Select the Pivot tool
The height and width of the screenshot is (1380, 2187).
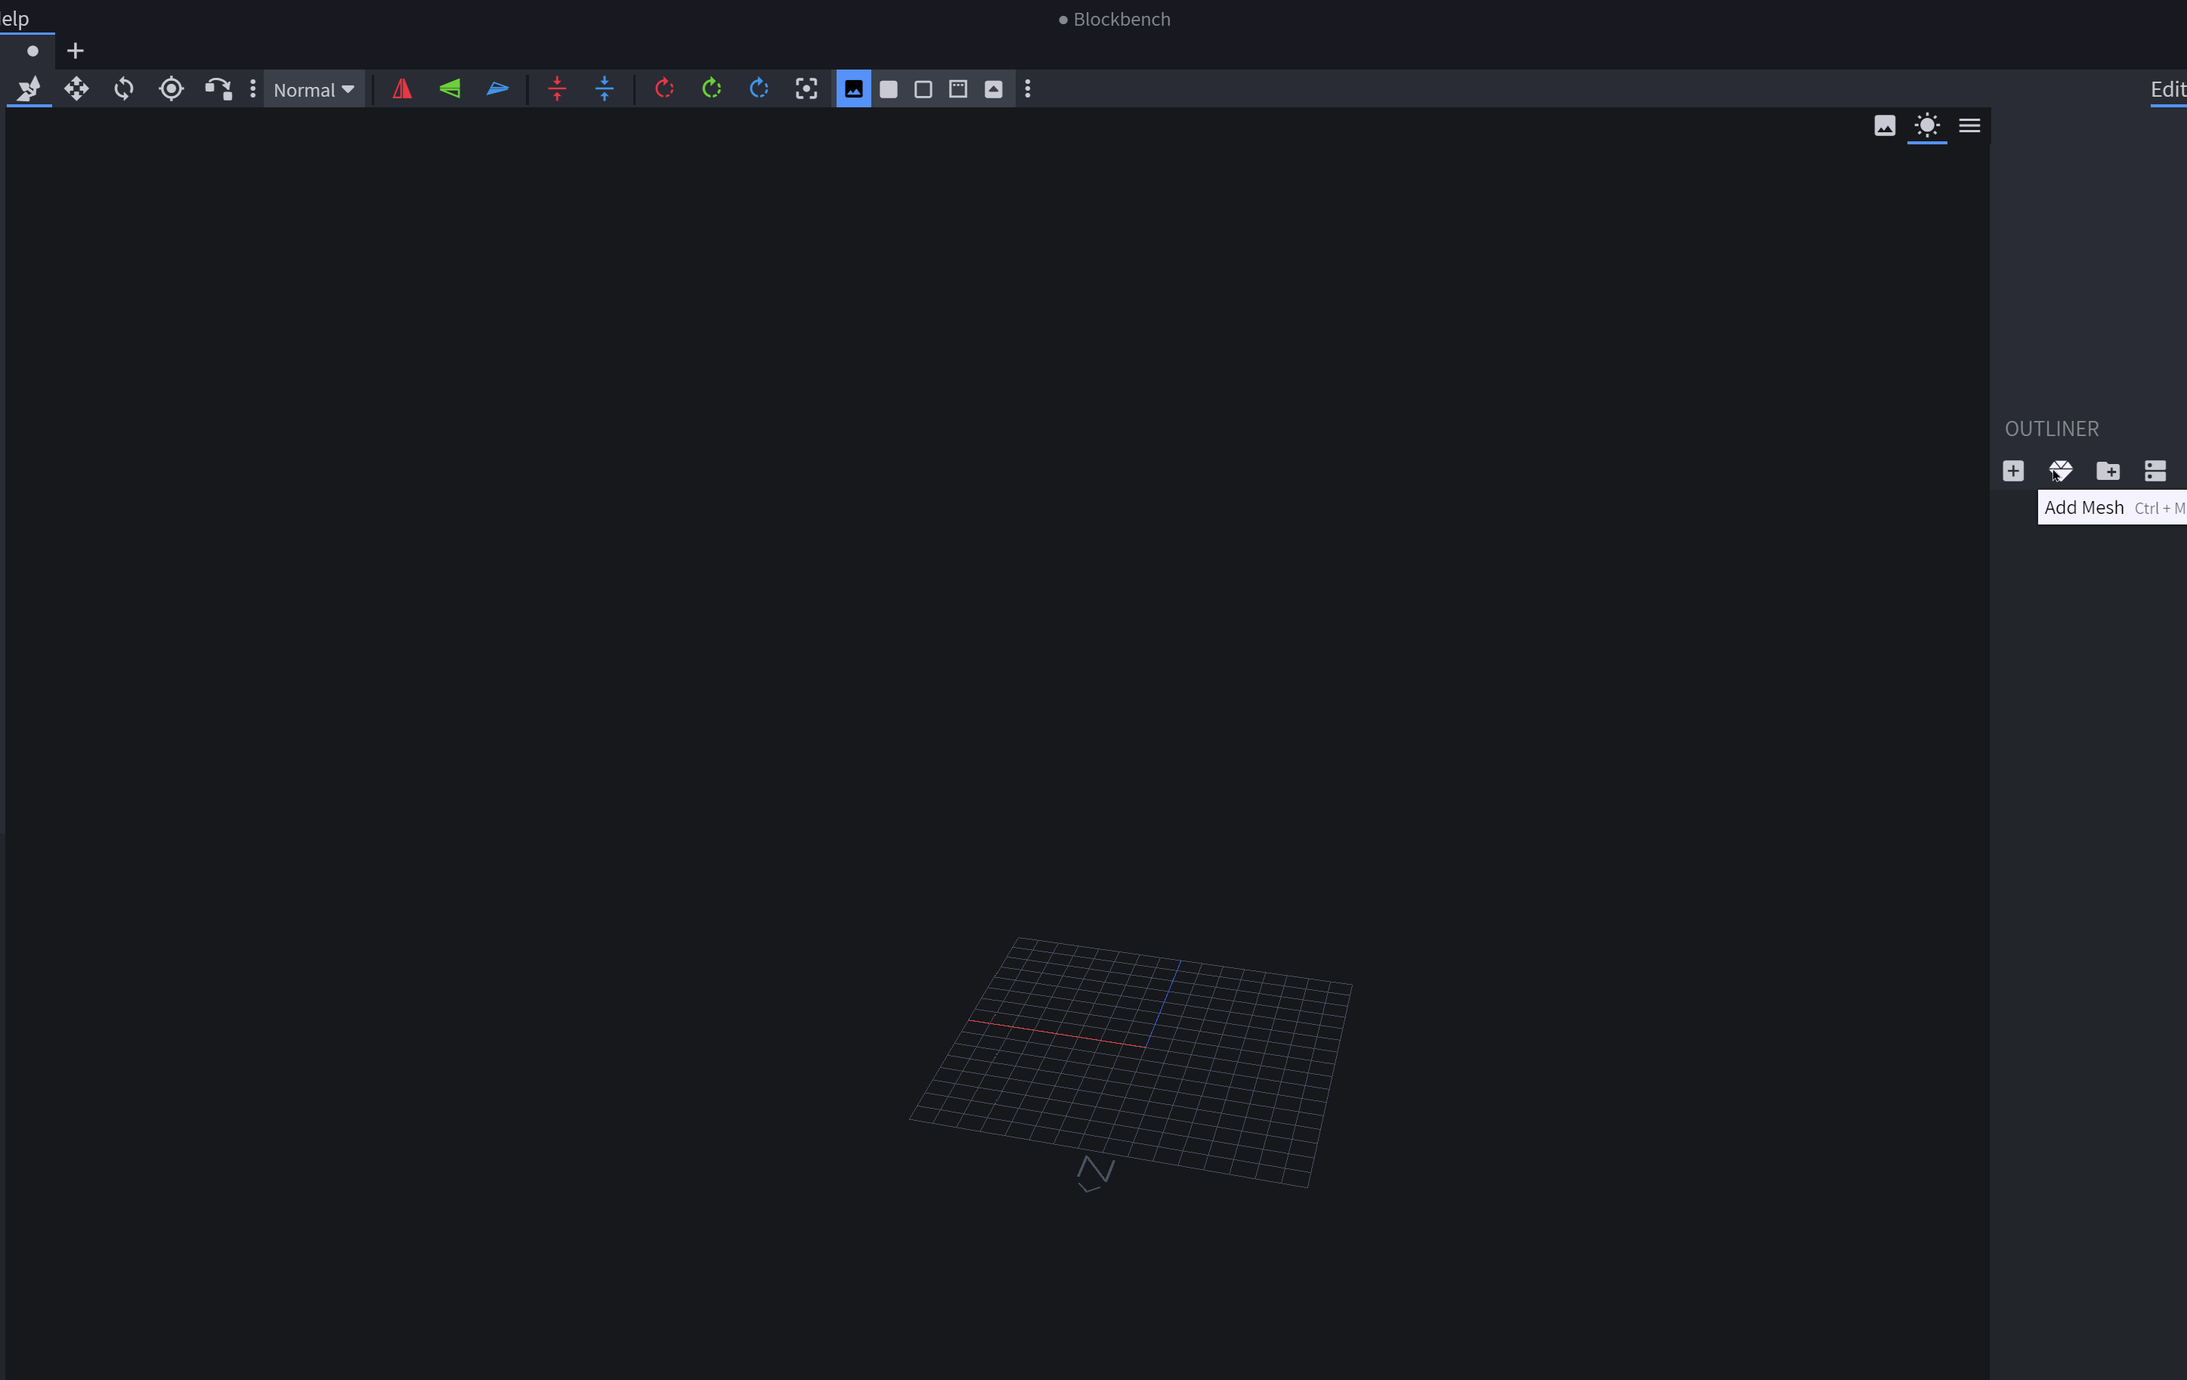(171, 88)
